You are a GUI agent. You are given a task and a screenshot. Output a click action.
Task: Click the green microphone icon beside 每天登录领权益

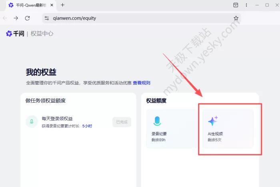[x=32, y=121]
